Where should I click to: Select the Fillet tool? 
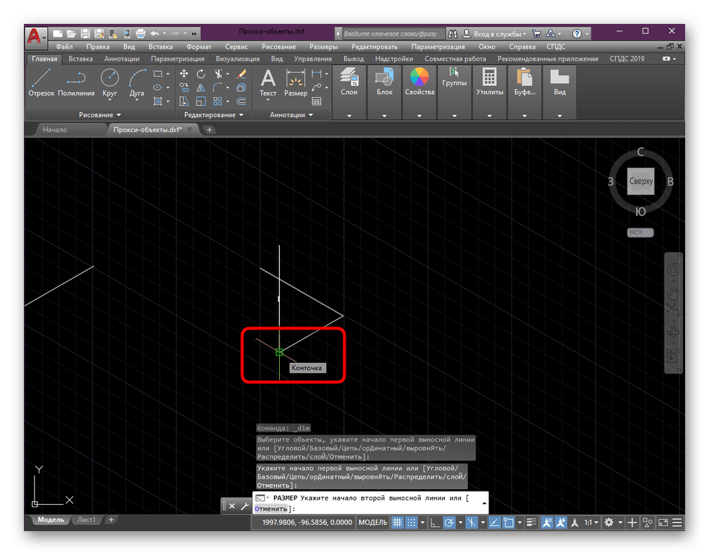coord(218,87)
